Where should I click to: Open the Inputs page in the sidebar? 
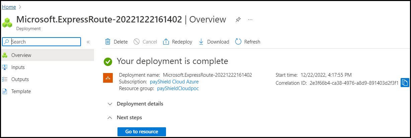click(18, 67)
